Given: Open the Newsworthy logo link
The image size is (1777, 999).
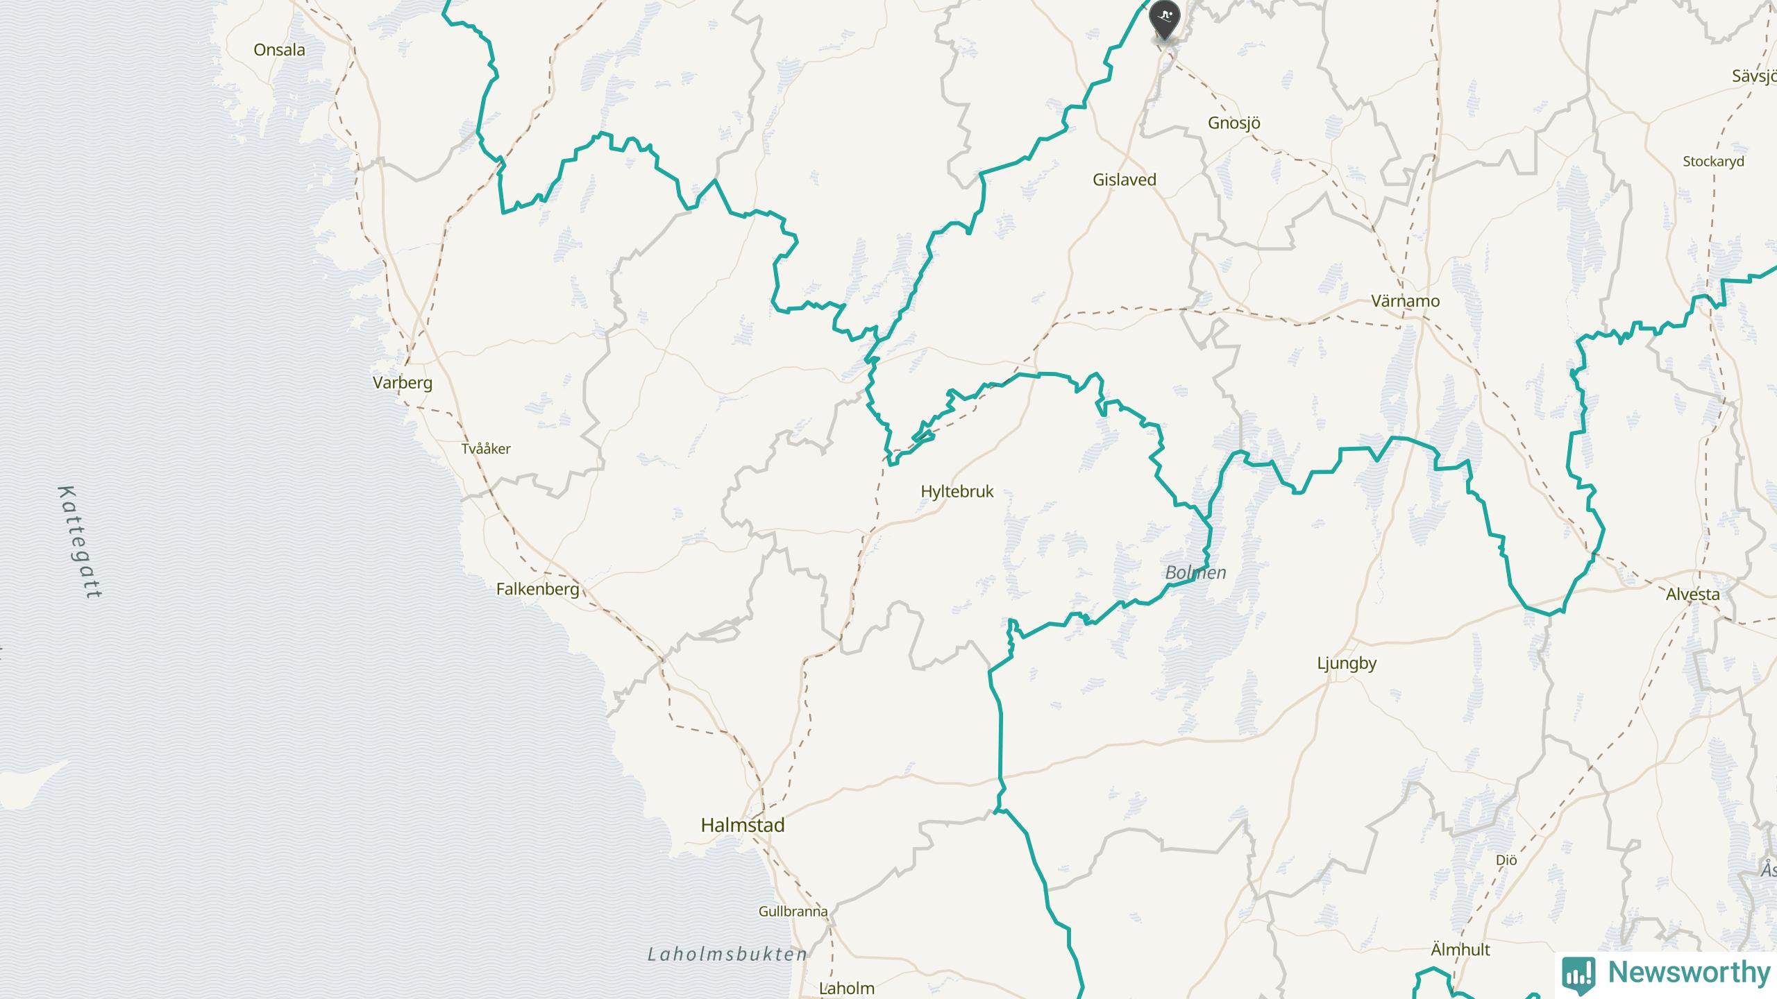Looking at the screenshot, I should (1666, 974).
